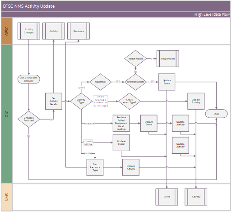Click 'Update Event' box fed by Restoration info

pyautogui.click(x=167, y=82)
